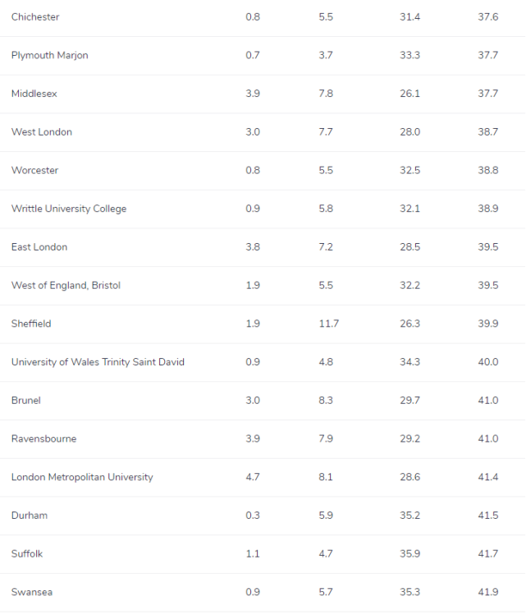Click the Suffolk row label
The height and width of the screenshot is (615, 526).
[27, 553]
